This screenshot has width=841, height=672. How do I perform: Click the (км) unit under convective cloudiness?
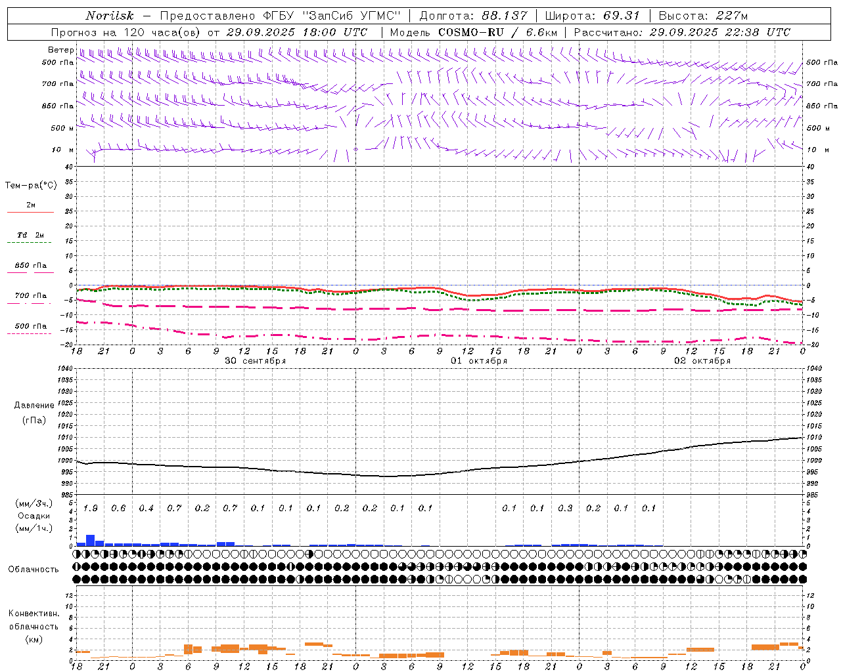[34, 639]
